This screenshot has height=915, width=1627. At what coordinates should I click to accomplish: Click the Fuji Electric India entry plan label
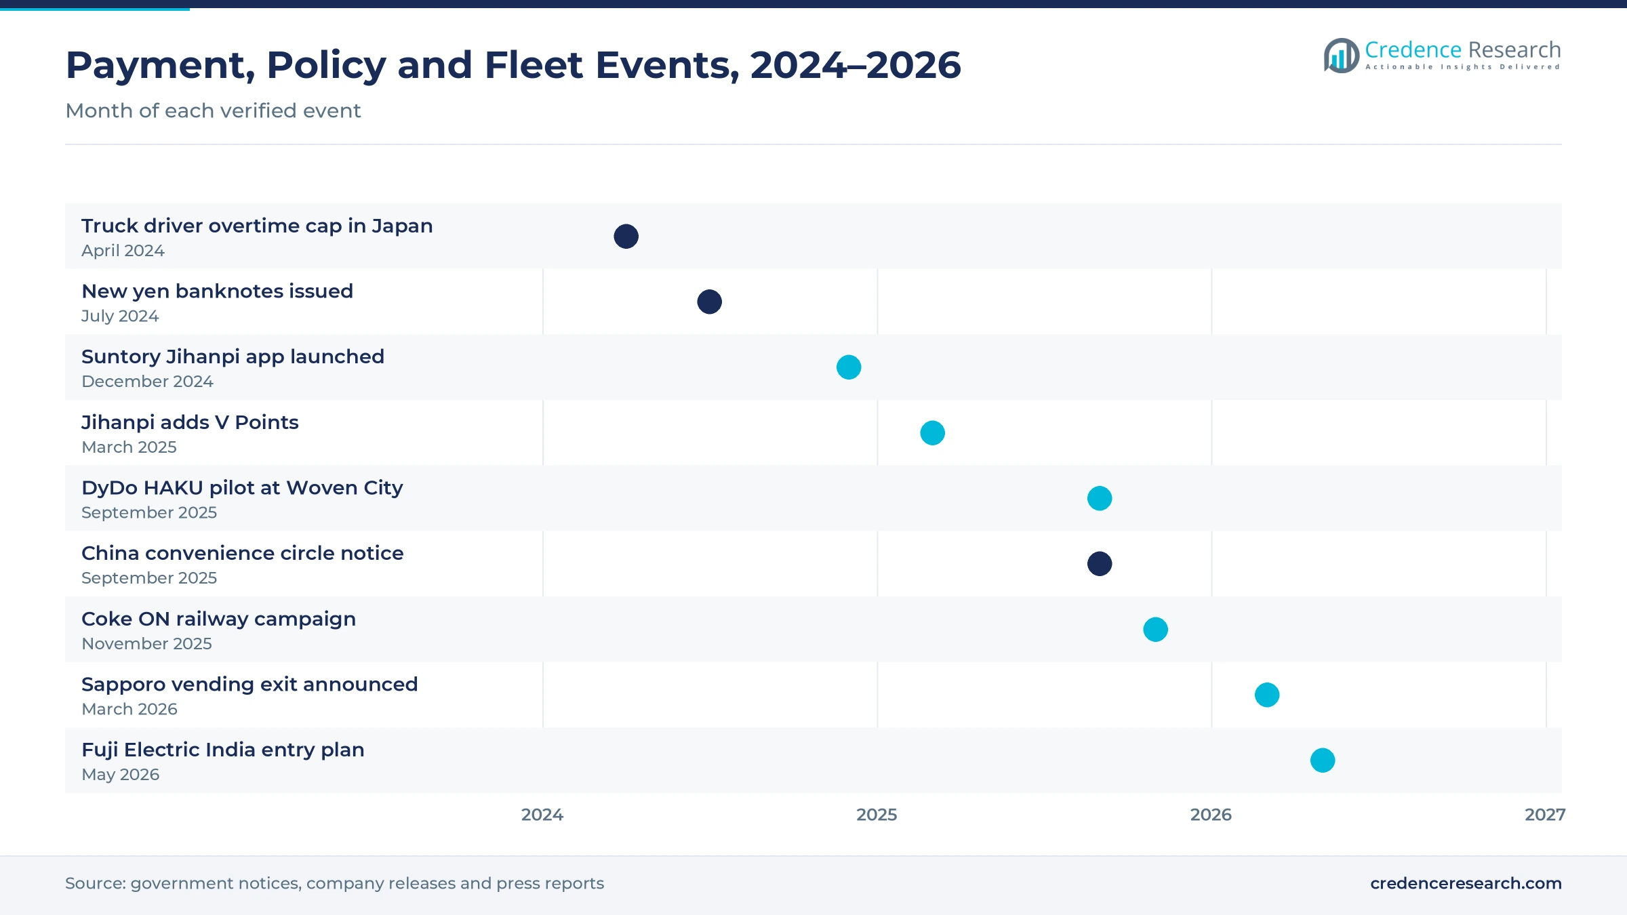[x=222, y=750]
